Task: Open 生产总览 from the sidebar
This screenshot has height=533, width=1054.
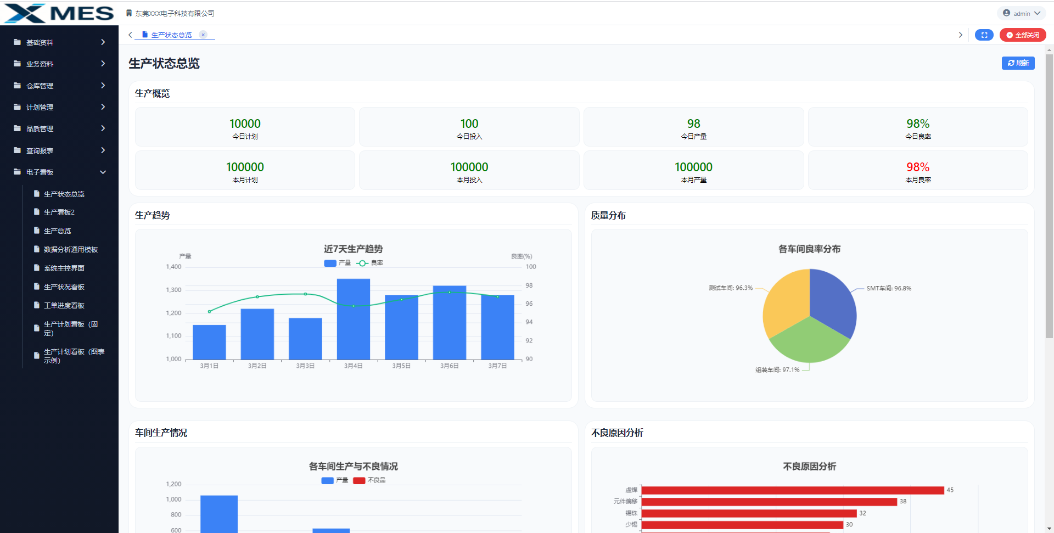Action: pos(58,231)
